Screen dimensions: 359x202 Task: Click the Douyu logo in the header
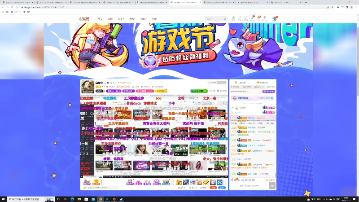pos(84,19)
